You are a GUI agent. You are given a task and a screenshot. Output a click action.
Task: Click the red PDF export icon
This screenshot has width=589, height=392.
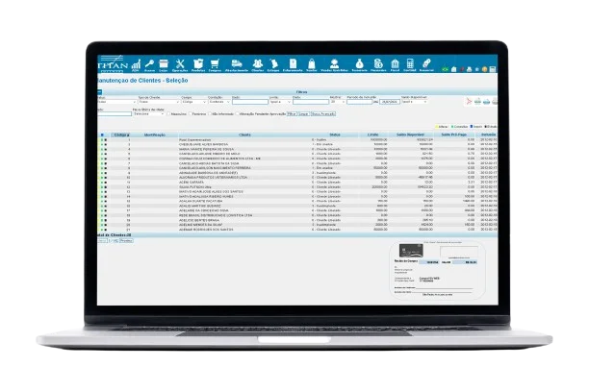[469, 101]
